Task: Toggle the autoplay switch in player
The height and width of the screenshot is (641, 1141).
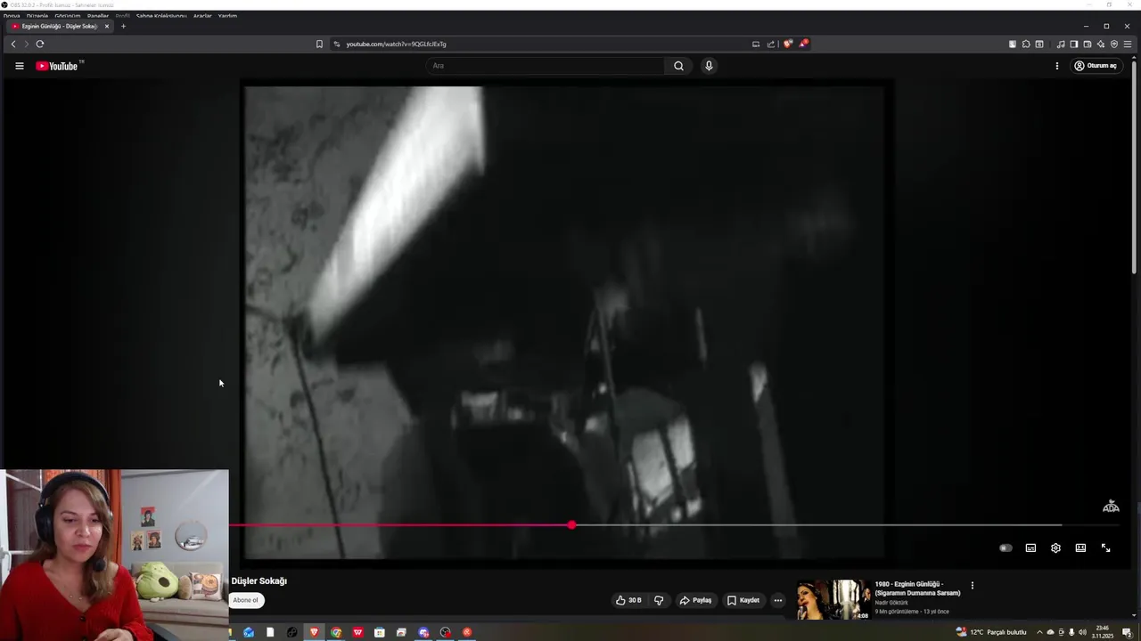Action: click(1006, 548)
